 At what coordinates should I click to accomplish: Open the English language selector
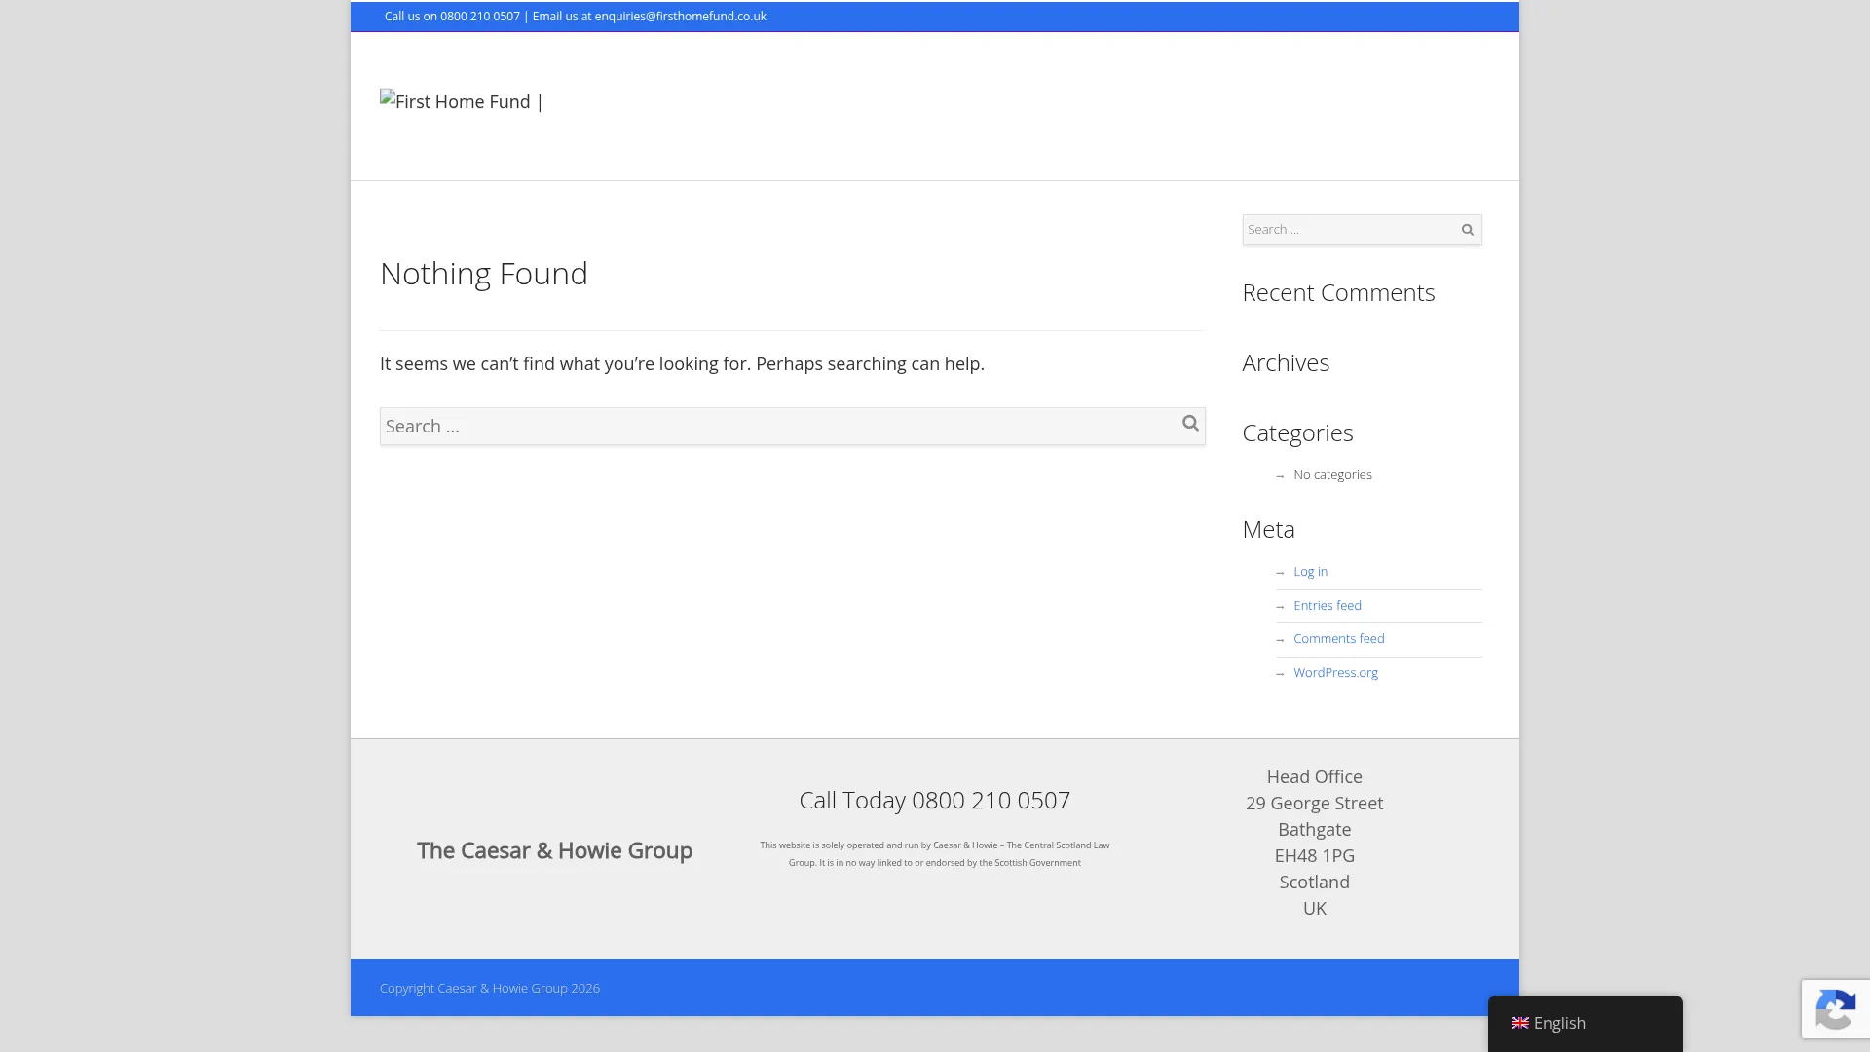[1585, 1023]
